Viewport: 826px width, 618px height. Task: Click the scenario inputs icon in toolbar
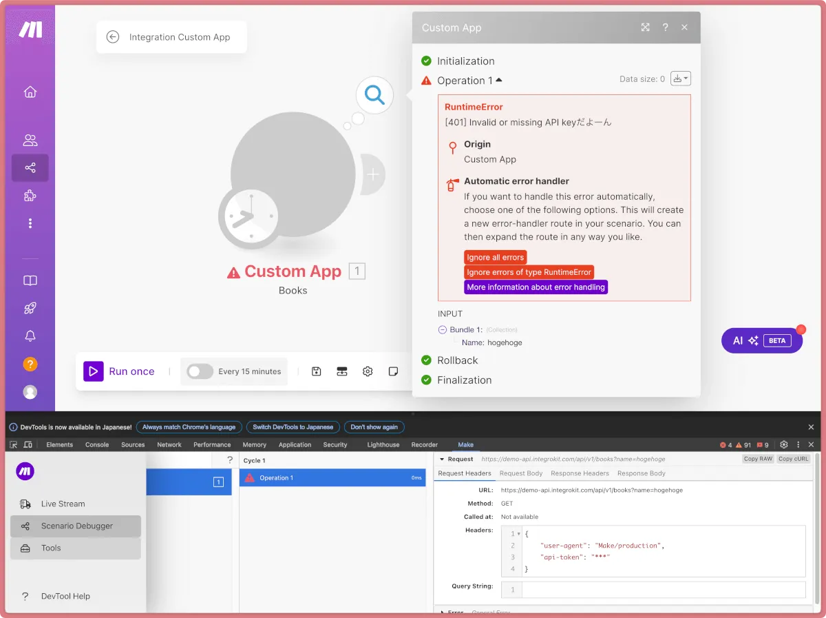pos(342,371)
